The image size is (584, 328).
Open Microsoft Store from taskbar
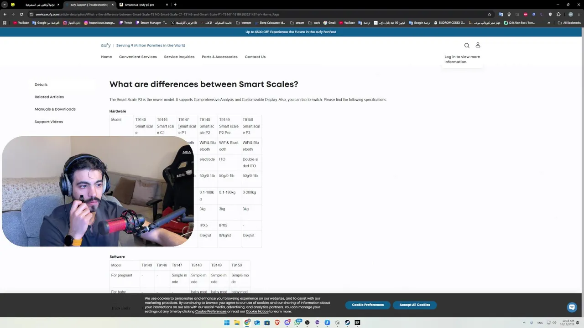(267, 323)
